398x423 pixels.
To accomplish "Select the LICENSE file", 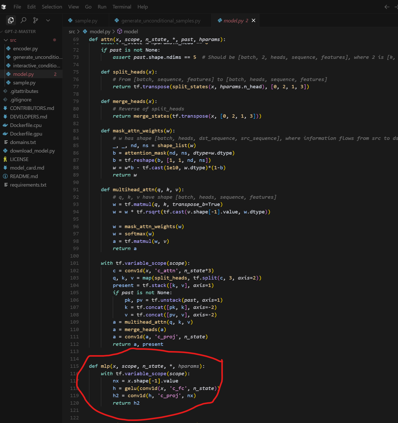I will pos(19,159).
